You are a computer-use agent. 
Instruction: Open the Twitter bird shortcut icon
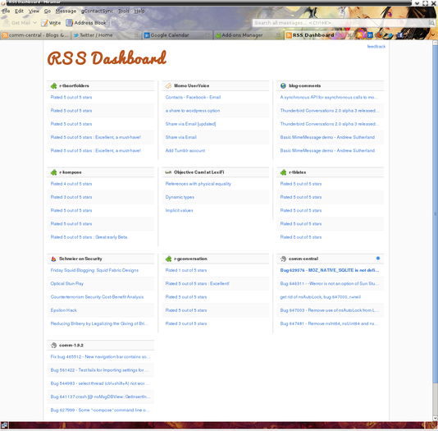[x=390, y=35]
